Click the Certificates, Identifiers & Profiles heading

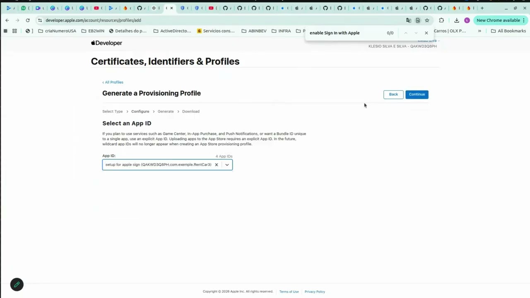pyautogui.click(x=165, y=61)
